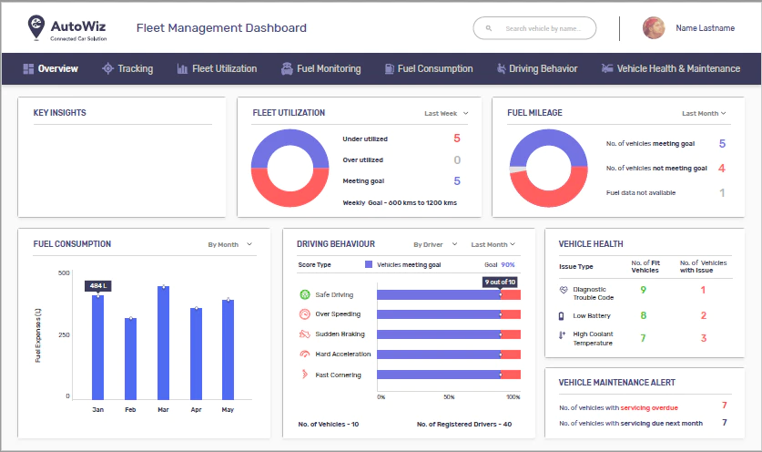Expand the Driving Behaviour By Driver dropdown
The image size is (762, 452).
(x=435, y=244)
